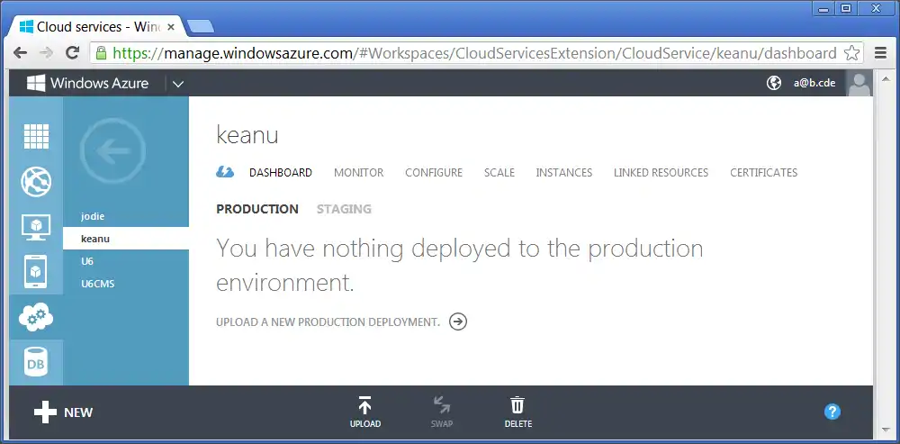Open SQL Databases DB icon
Viewport: 900px width, 444px height.
tap(36, 362)
